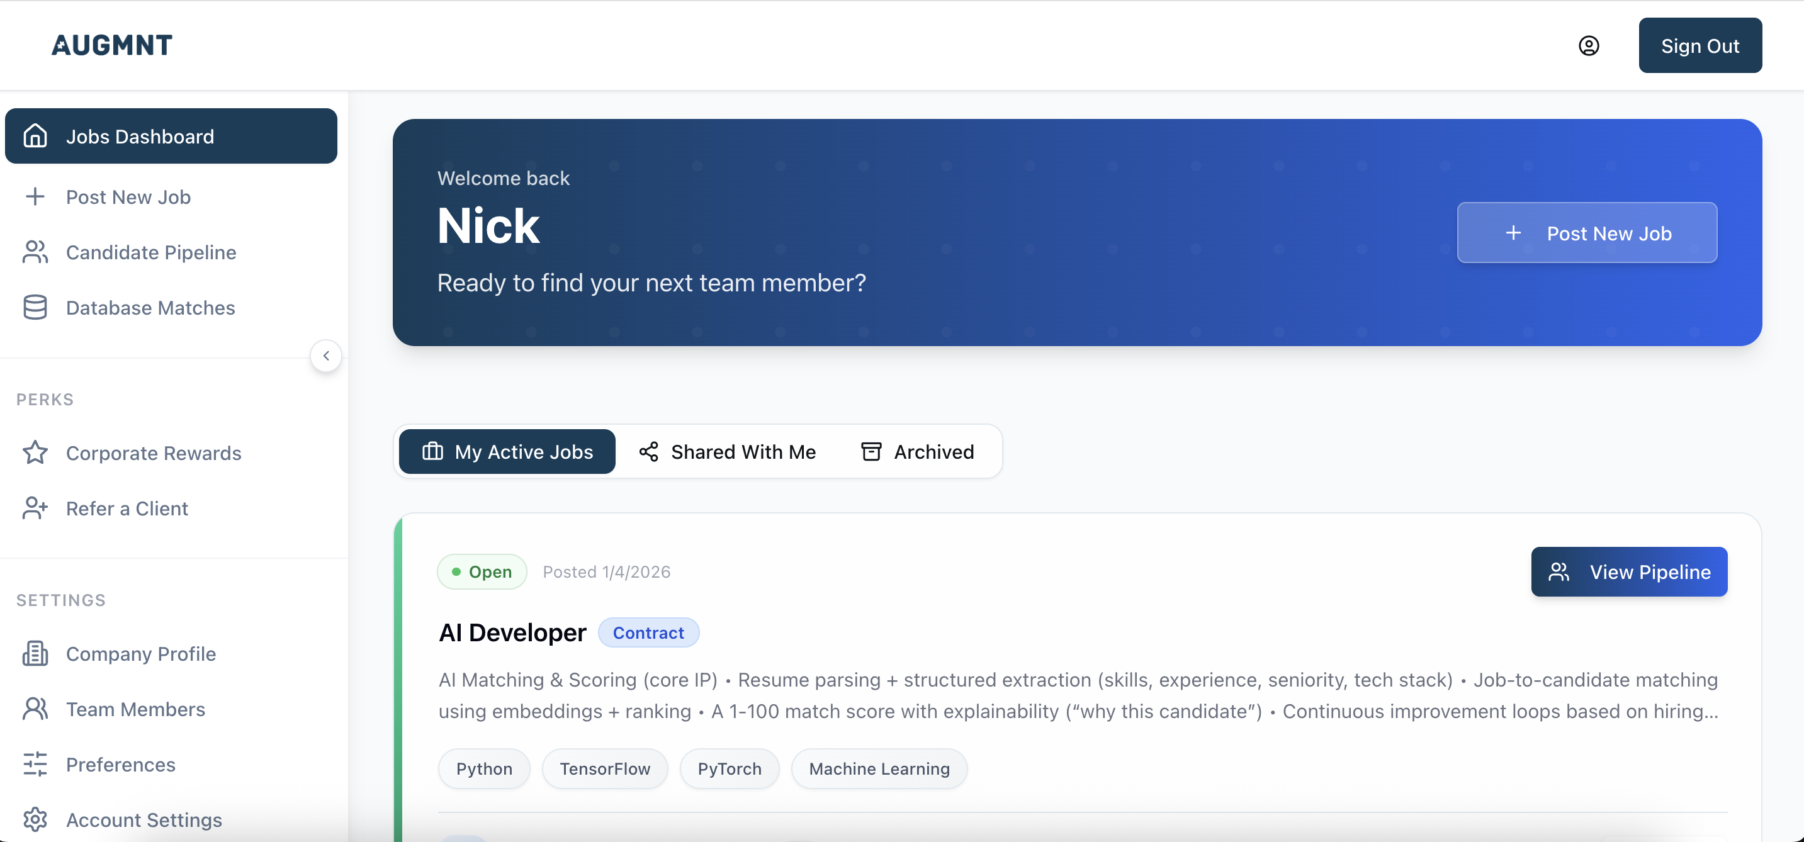Collapse the sidebar with the chevron button
Image resolution: width=1804 pixels, height=842 pixels.
(x=325, y=356)
